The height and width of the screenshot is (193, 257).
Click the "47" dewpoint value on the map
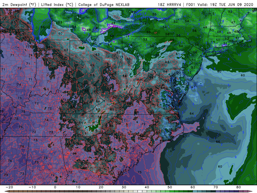(233, 23)
